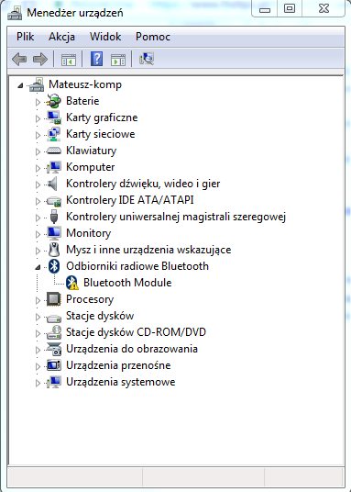Click the Baterie category icon
The height and width of the screenshot is (492, 351).
pos(53,101)
